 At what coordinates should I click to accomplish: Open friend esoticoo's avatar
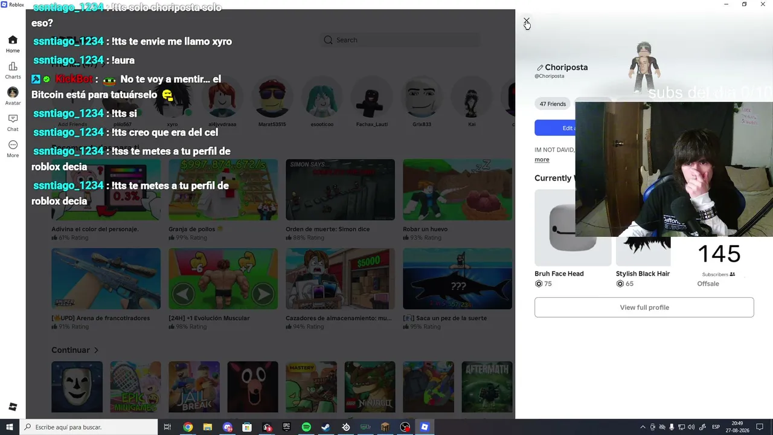tap(322, 98)
